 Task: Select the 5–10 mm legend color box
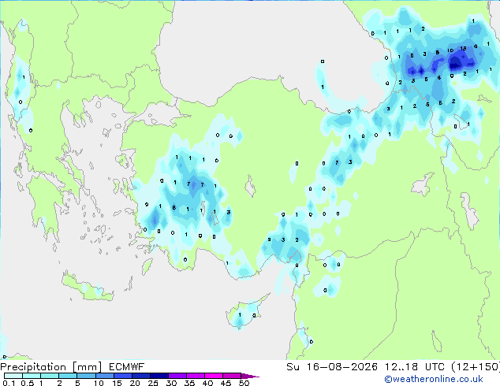point(86,376)
